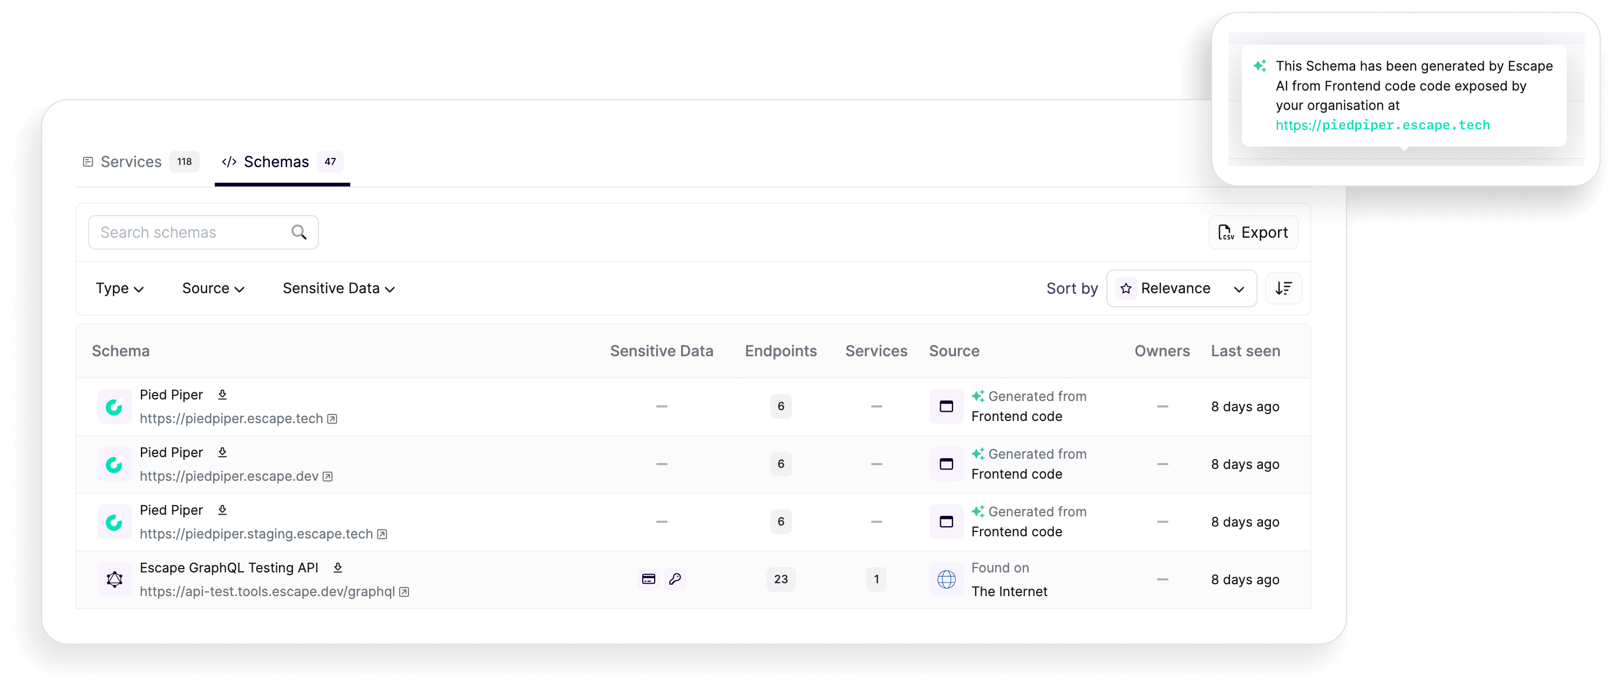Image resolution: width=1618 pixels, height=691 pixels.
Task: Click the download icon beside first Pied Piper schema
Action: 222,395
